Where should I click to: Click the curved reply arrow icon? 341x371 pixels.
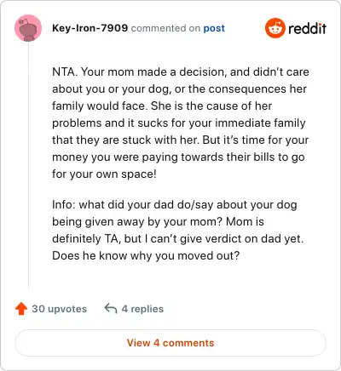coord(111,308)
